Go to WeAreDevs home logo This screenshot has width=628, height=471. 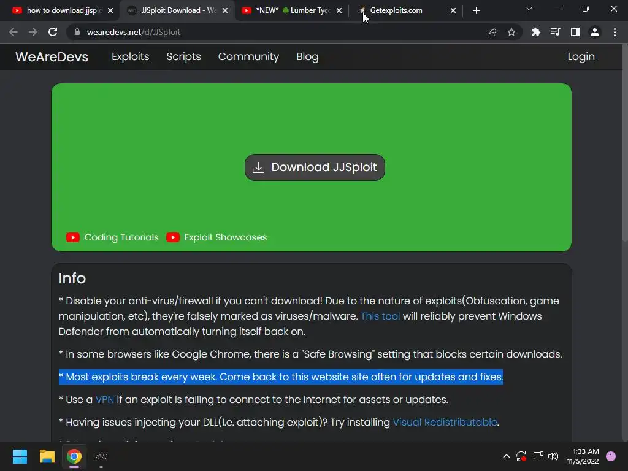click(52, 56)
